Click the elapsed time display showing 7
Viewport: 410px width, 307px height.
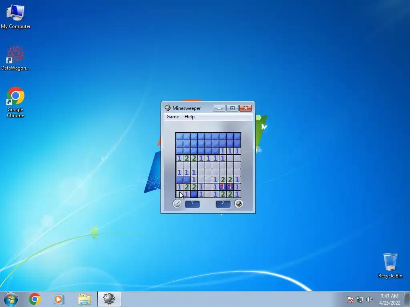[x=192, y=204]
